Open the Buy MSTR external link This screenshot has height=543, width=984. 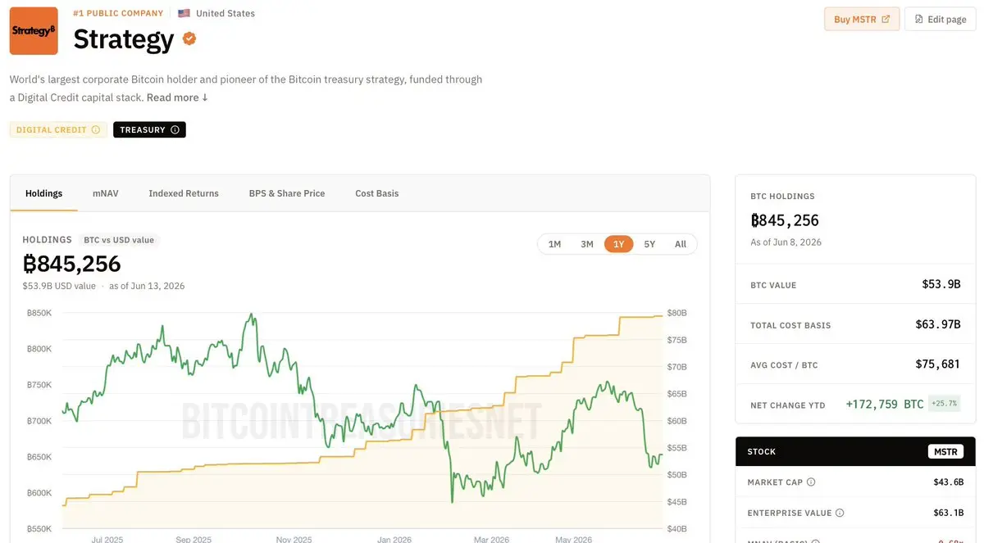862,19
